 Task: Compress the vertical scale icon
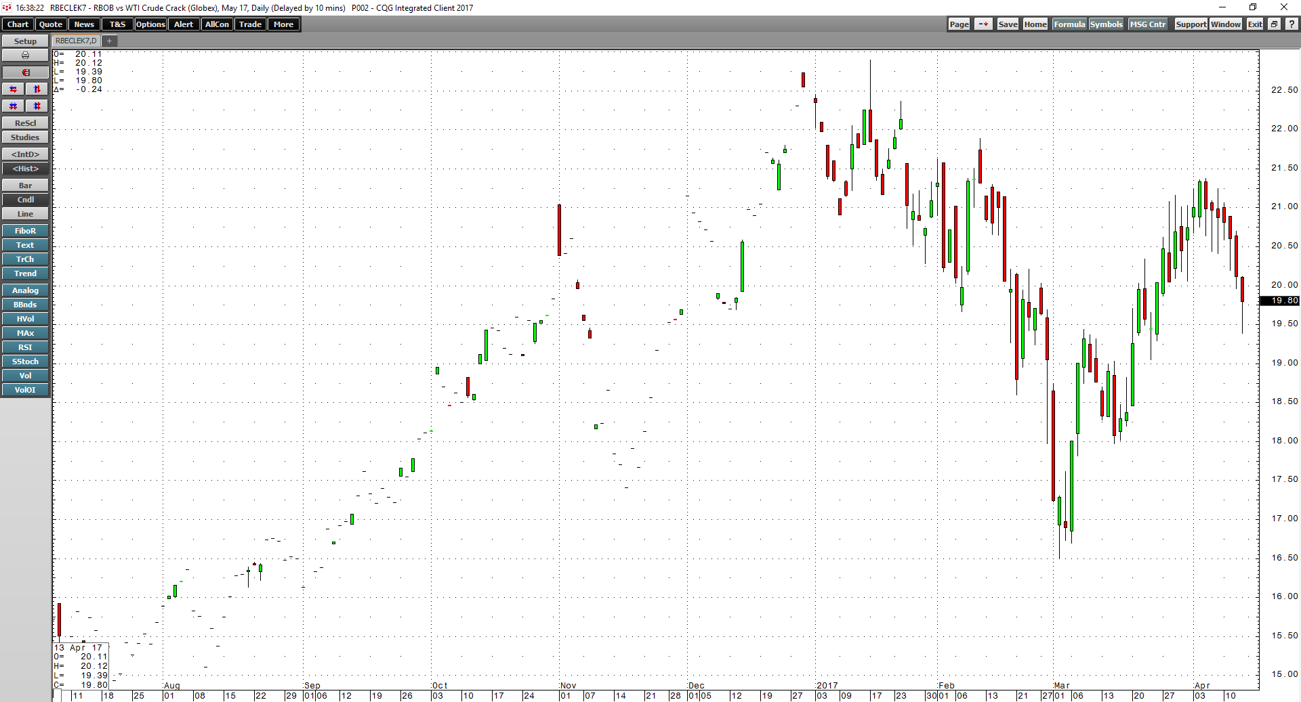point(37,106)
